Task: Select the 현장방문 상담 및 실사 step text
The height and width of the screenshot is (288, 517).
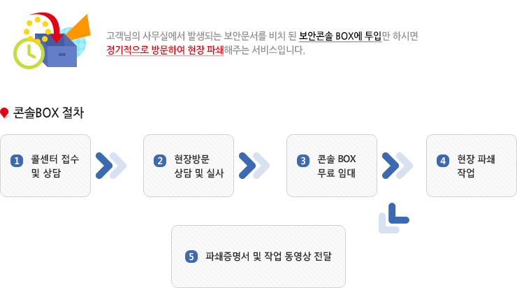Action: [198, 166]
